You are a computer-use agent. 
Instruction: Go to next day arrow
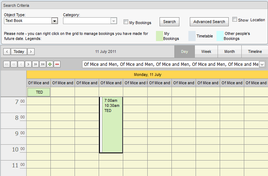(x=31, y=51)
